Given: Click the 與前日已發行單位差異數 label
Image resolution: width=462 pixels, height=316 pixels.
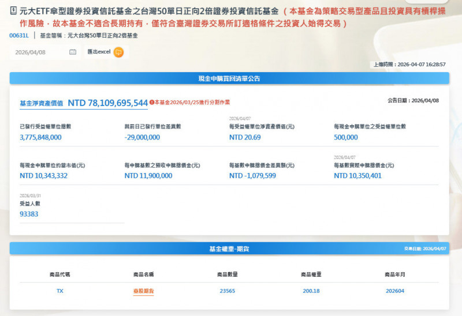Looking at the screenshot, I should 152,126.
